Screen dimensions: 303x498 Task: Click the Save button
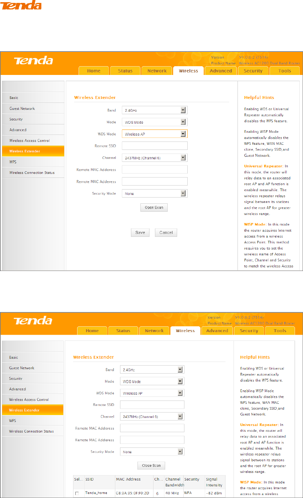140,233
